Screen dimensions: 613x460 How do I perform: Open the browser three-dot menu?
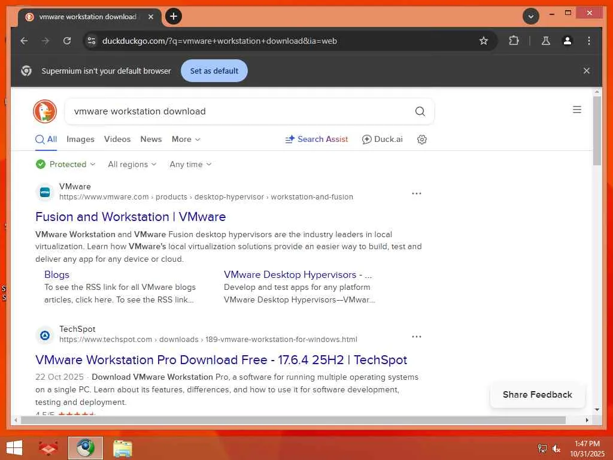tap(589, 41)
